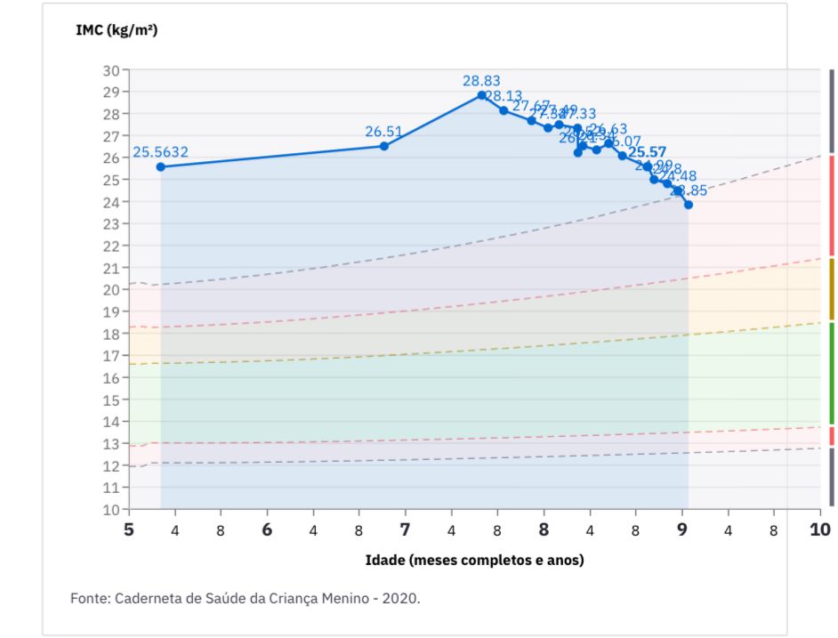Image resolution: width=838 pixels, height=638 pixels.
Task: Select the data point labeled 28.13
Action: click(504, 110)
